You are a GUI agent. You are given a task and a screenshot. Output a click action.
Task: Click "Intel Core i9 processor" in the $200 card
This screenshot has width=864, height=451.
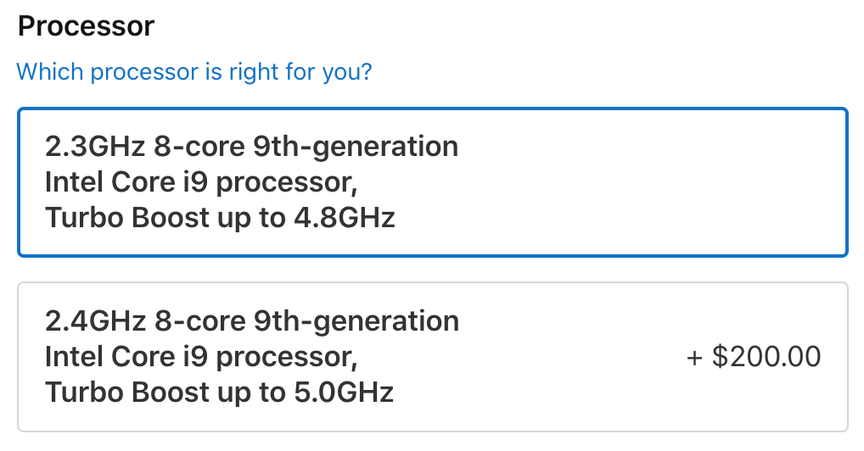[200, 357]
